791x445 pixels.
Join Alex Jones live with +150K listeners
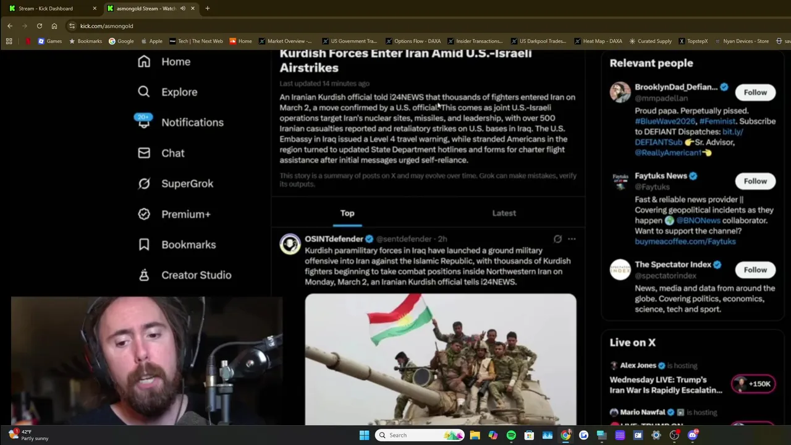[753, 384]
